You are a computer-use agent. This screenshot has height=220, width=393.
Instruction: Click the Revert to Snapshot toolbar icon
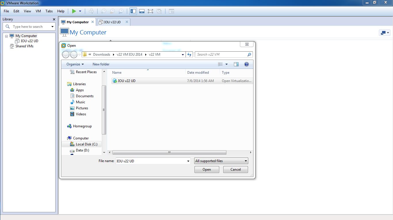click(x=112, y=11)
